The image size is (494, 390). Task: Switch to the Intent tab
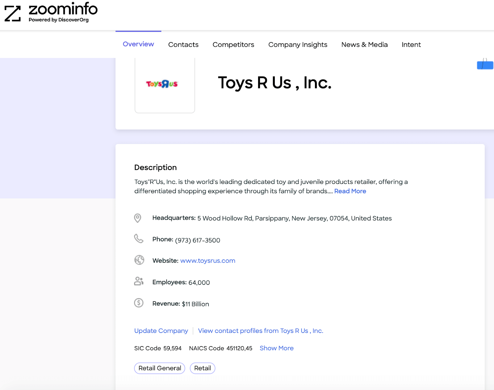click(x=411, y=45)
